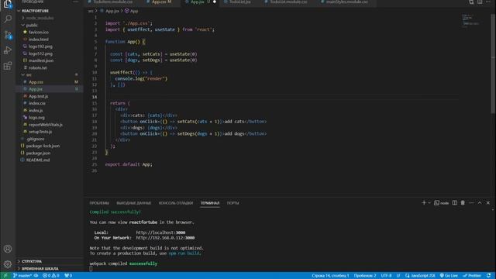Viewport: 496px width, 279px height.
Task: Collapse the public folder
Action: point(32,25)
